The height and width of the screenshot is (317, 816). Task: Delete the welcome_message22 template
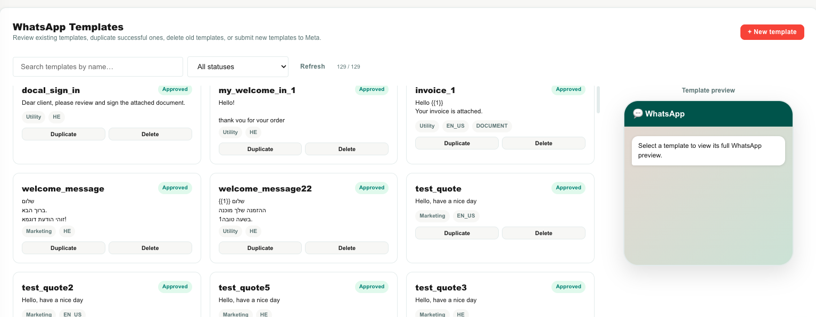click(347, 248)
